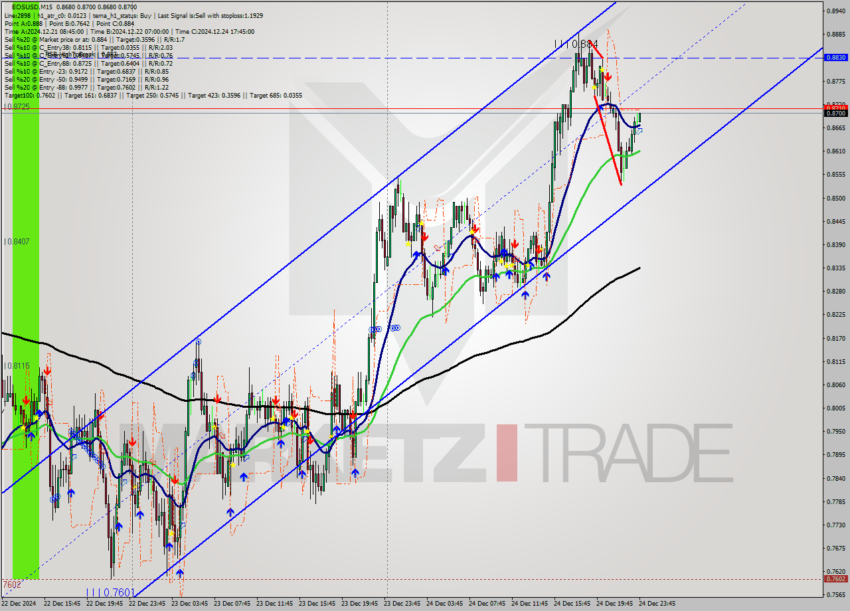
Task: Click the 'Target100: 0.7602' targets summary line
Action: point(153,95)
